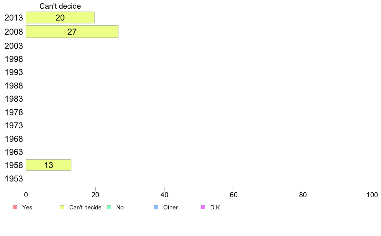The width and height of the screenshot is (381, 236).
Task: Click the green No legend swatch
Action: pyautogui.click(x=109, y=207)
